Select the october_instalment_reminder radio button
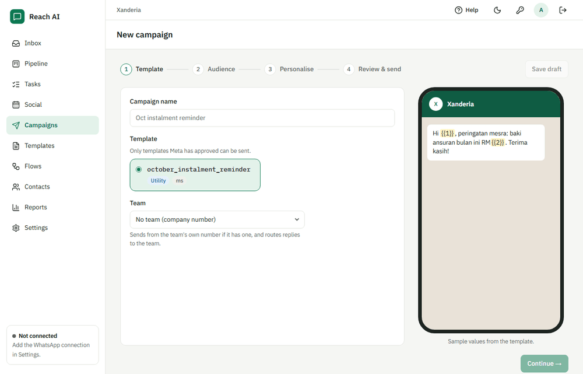This screenshot has height=374, width=583. coord(139,169)
